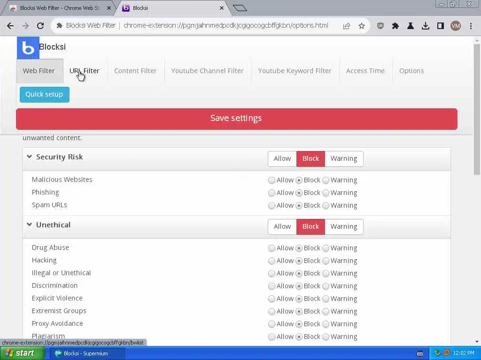This screenshot has height=360, width=481.
Task: Collapse the Security Risk section
Action: [29, 157]
